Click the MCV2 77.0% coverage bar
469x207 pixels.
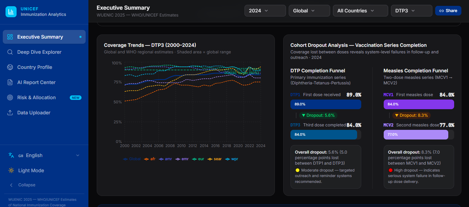point(416,135)
